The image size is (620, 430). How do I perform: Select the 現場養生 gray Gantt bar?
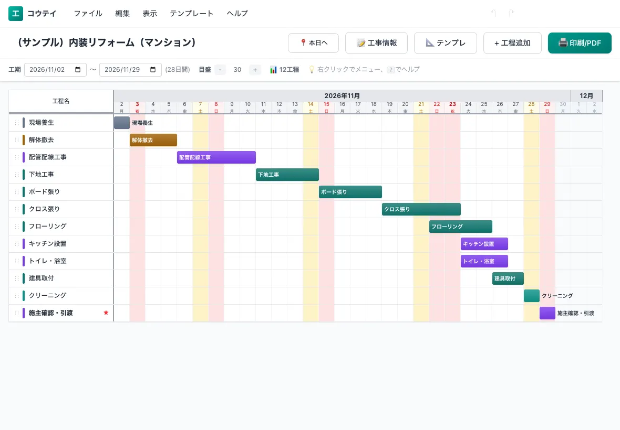pos(122,123)
